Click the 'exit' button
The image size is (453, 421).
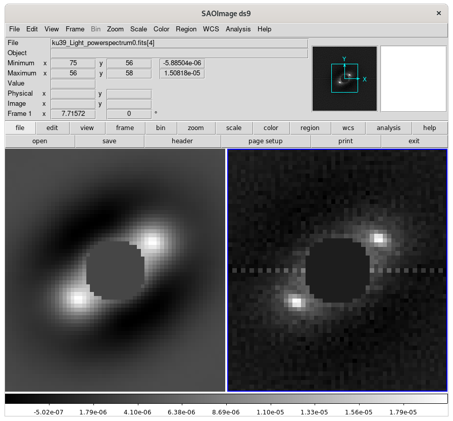414,141
